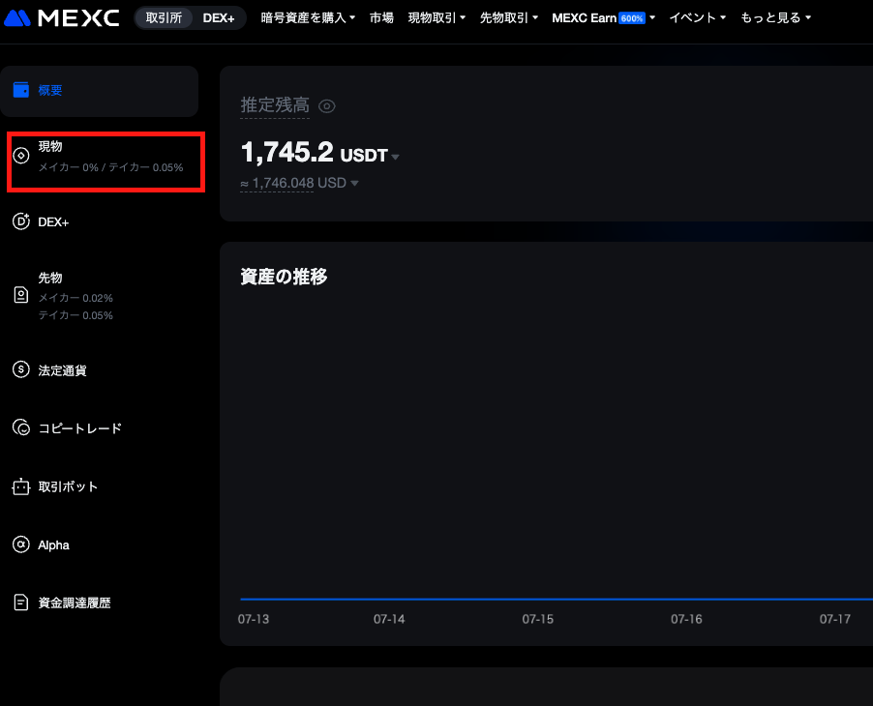This screenshot has width=873, height=706.
Task: Click the メイカー 0% / テイカー 0.05% text
Action: (110, 167)
